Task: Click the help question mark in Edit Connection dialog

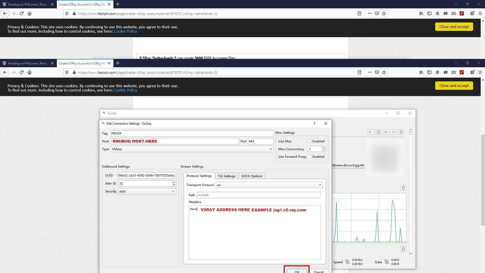Action: [x=314, y=123]
